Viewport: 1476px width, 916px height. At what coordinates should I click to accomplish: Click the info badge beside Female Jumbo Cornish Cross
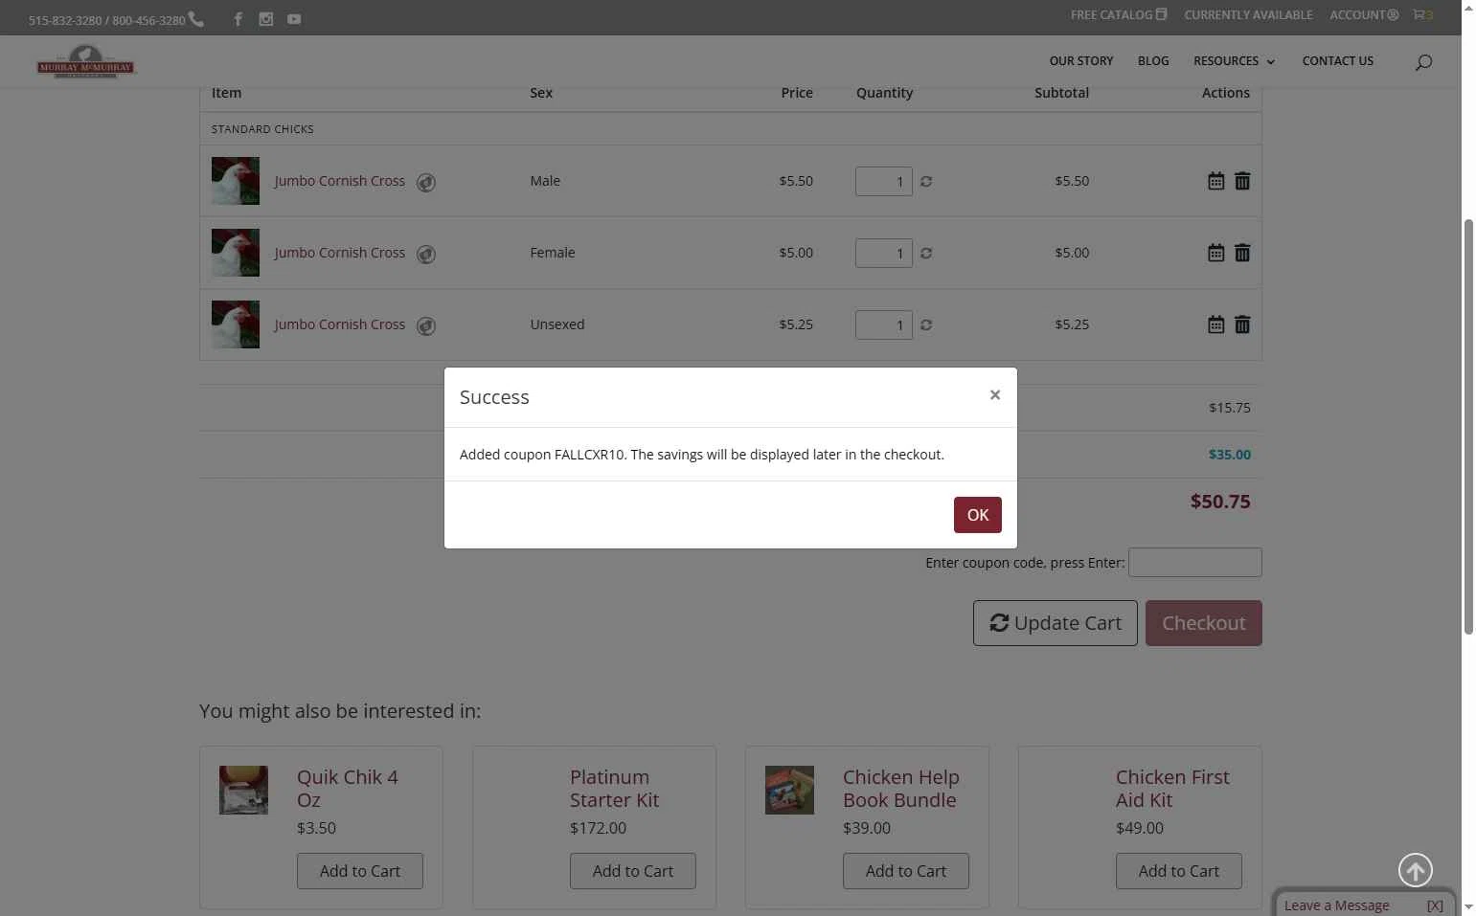pyautogui.click(x=426, y=254)
